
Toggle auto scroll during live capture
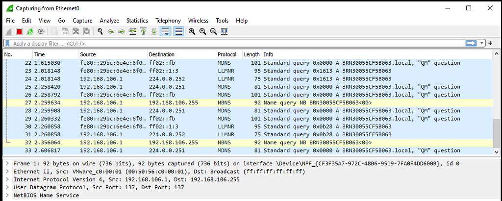point(165,31)
